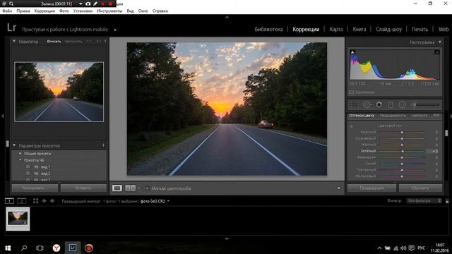Stop the screen recording
This screenshot has height=254, width=452.
point(110,4)
